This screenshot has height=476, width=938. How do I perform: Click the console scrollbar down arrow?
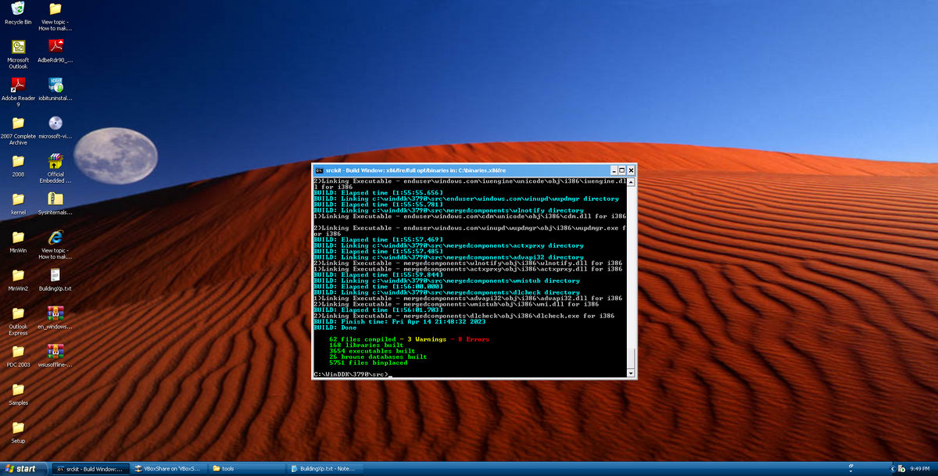coord(632,374)
